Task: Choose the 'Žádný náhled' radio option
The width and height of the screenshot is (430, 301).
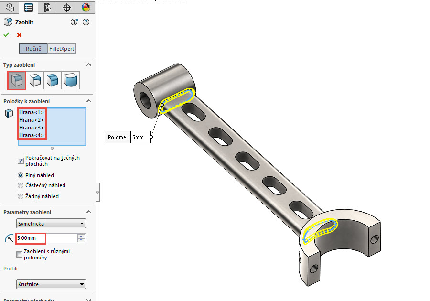Action: (x=21, y=196)
